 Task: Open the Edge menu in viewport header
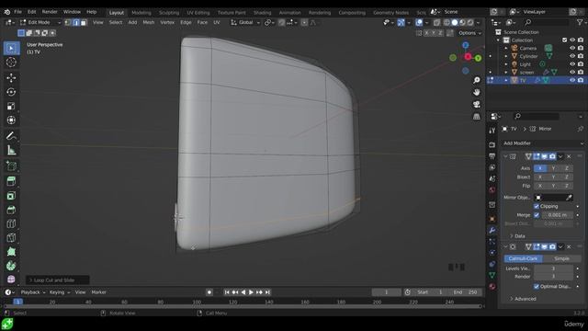186,22
